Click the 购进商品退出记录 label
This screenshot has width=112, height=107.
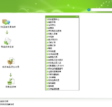[x=11, y=67]
